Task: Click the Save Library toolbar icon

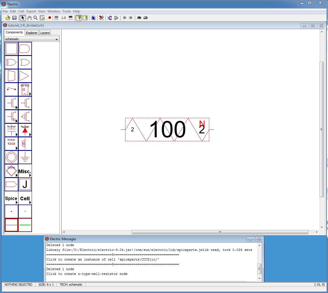Action: [x=14, y=18]
